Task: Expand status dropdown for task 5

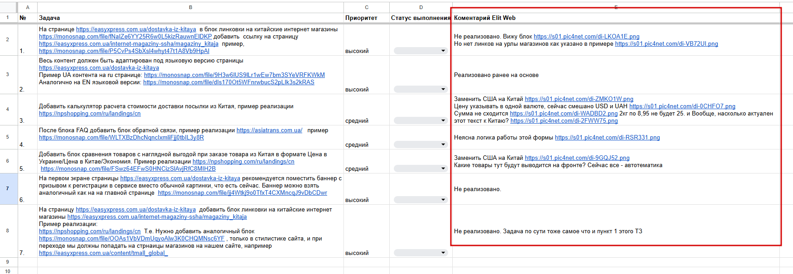Action: (x=443, y=168)
